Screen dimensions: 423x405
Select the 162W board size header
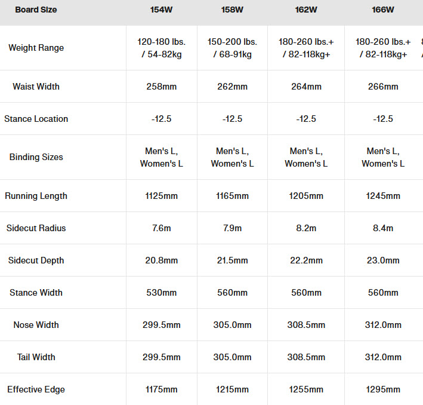(306, 10)
